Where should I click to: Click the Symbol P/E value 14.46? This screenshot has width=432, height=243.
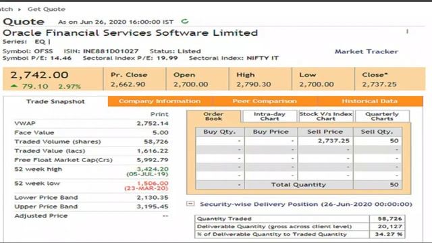[x=61, y=58]
